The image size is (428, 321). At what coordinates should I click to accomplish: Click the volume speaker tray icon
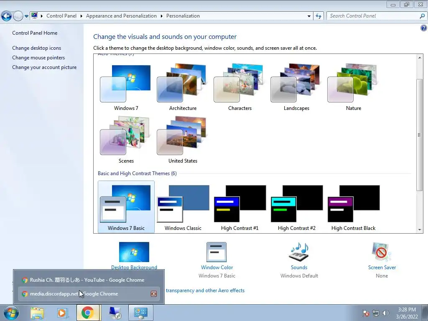point(385,313)
